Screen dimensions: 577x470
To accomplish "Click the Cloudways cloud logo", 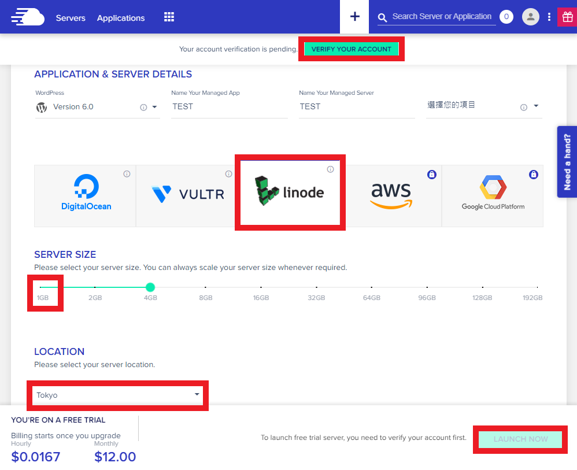I will (x=28, y=17).
